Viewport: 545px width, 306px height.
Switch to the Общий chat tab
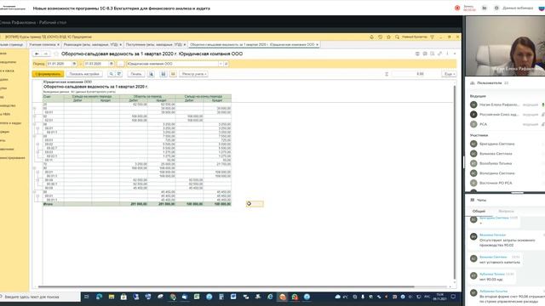pyautogui.click(x=479, y=211)
